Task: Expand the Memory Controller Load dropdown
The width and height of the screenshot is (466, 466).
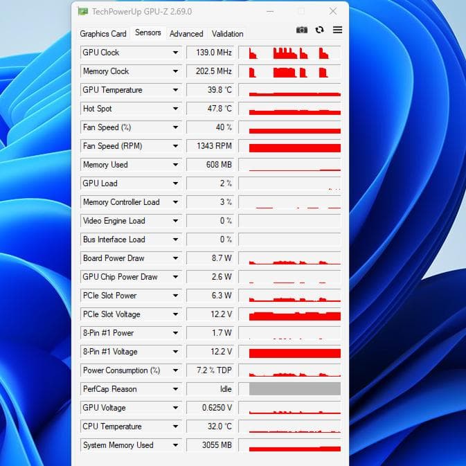Action: (x=176, y=202)
